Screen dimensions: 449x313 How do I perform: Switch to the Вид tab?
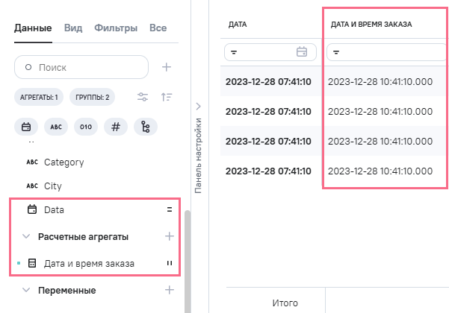[x=73, y=28]
